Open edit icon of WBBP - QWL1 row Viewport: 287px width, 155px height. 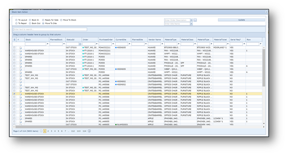(21, 69)
